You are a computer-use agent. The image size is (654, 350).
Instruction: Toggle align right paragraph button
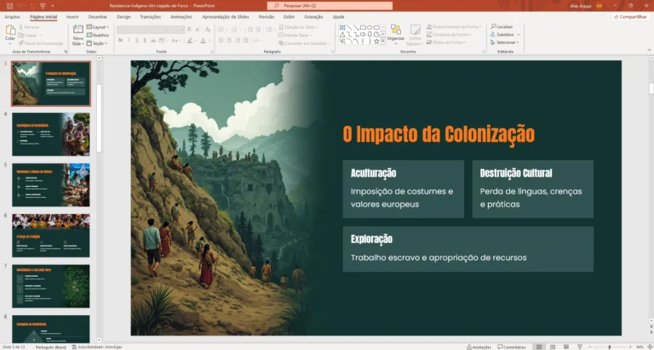238,41
